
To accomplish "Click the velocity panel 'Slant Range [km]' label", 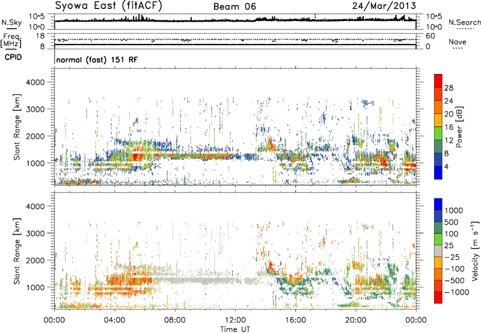I will pos(17,251).
